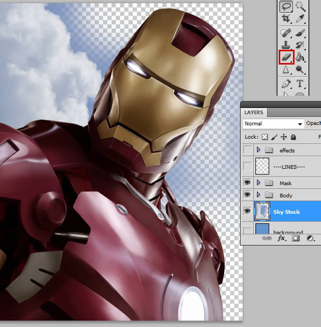Hide the Body group
Image resolution: width=321 pixels, height=327 pixels.
(x=247, y=195)
